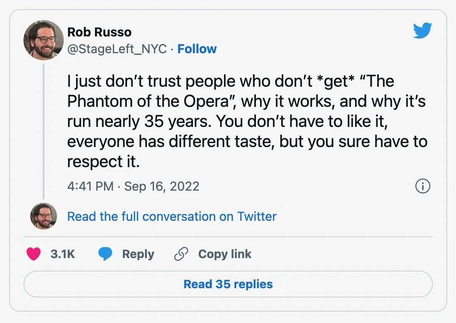
Task: Follow @StageLeft_NYC
Action: 197,49
